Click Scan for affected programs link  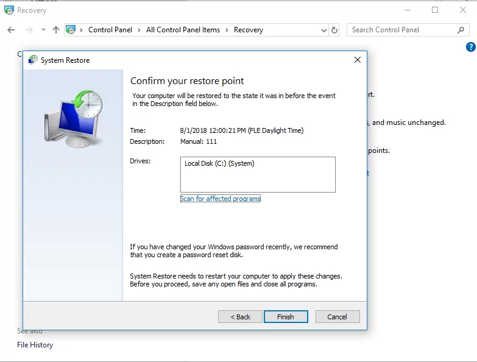coord(220,199)
